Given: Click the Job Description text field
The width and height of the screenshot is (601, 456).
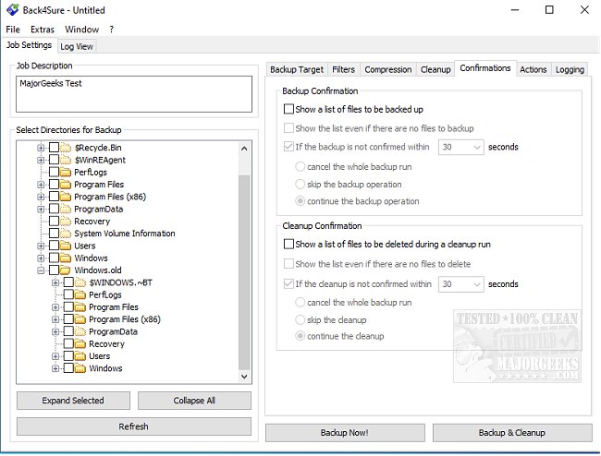Looking at the screenshot, I should tap(134, 94).
